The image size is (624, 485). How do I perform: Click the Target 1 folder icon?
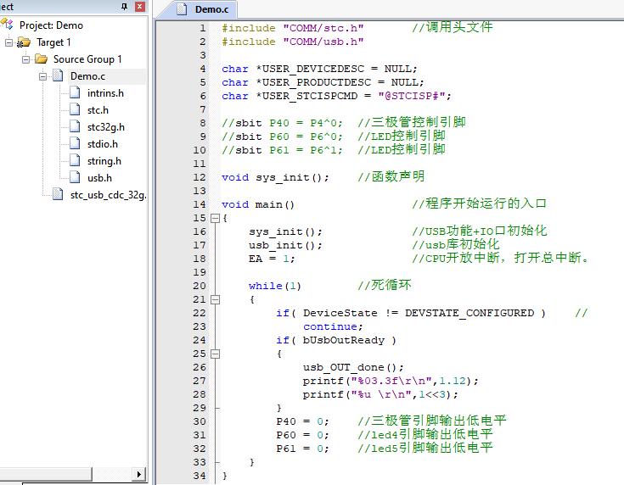[24, 42]
